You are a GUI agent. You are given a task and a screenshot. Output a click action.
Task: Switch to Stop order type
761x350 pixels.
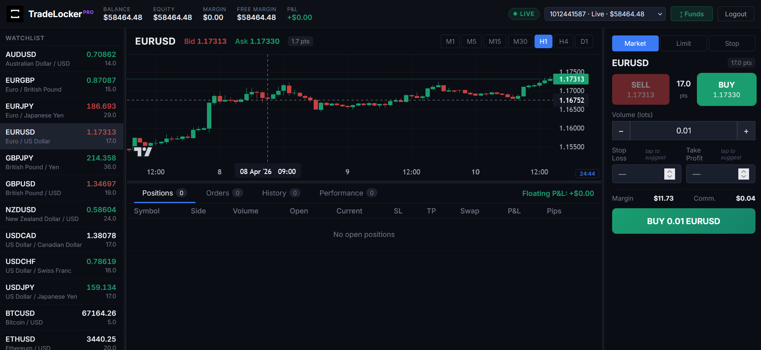pyautogui.click(x=732, y=43)
